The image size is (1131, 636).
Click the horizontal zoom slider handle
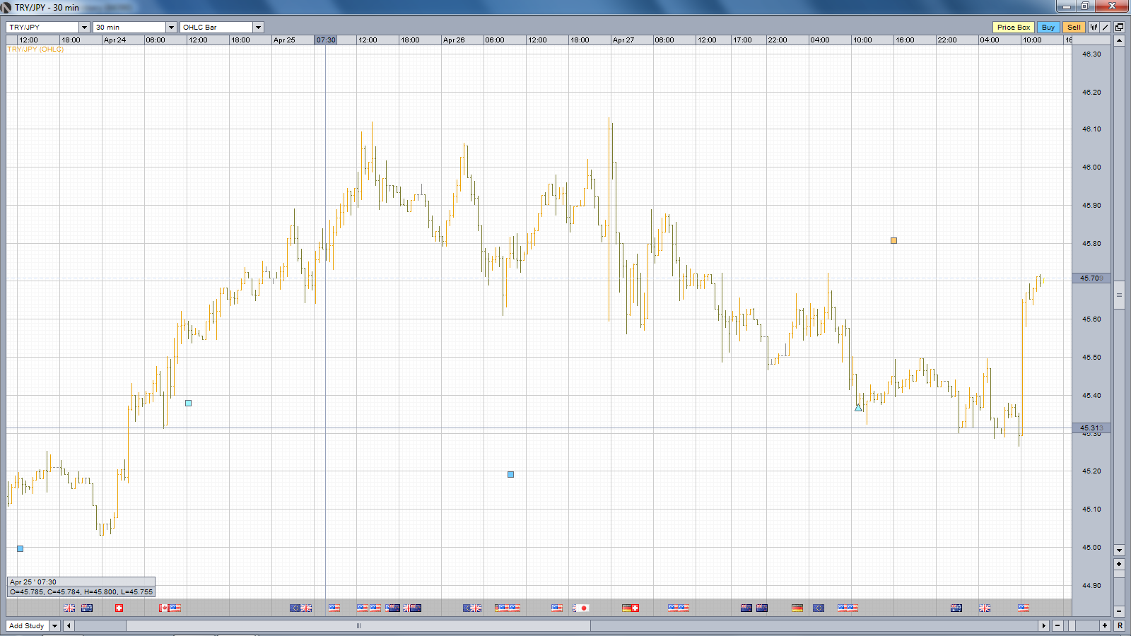pyautogui.click(x=1072, y=625)
